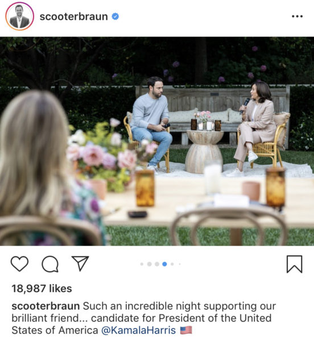314x341 pixels.
Task: Click the scooterbraun username in header
Action: point(73,16)
